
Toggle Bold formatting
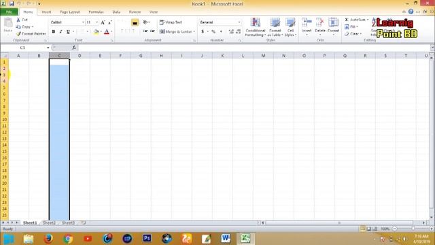(54, 32)
